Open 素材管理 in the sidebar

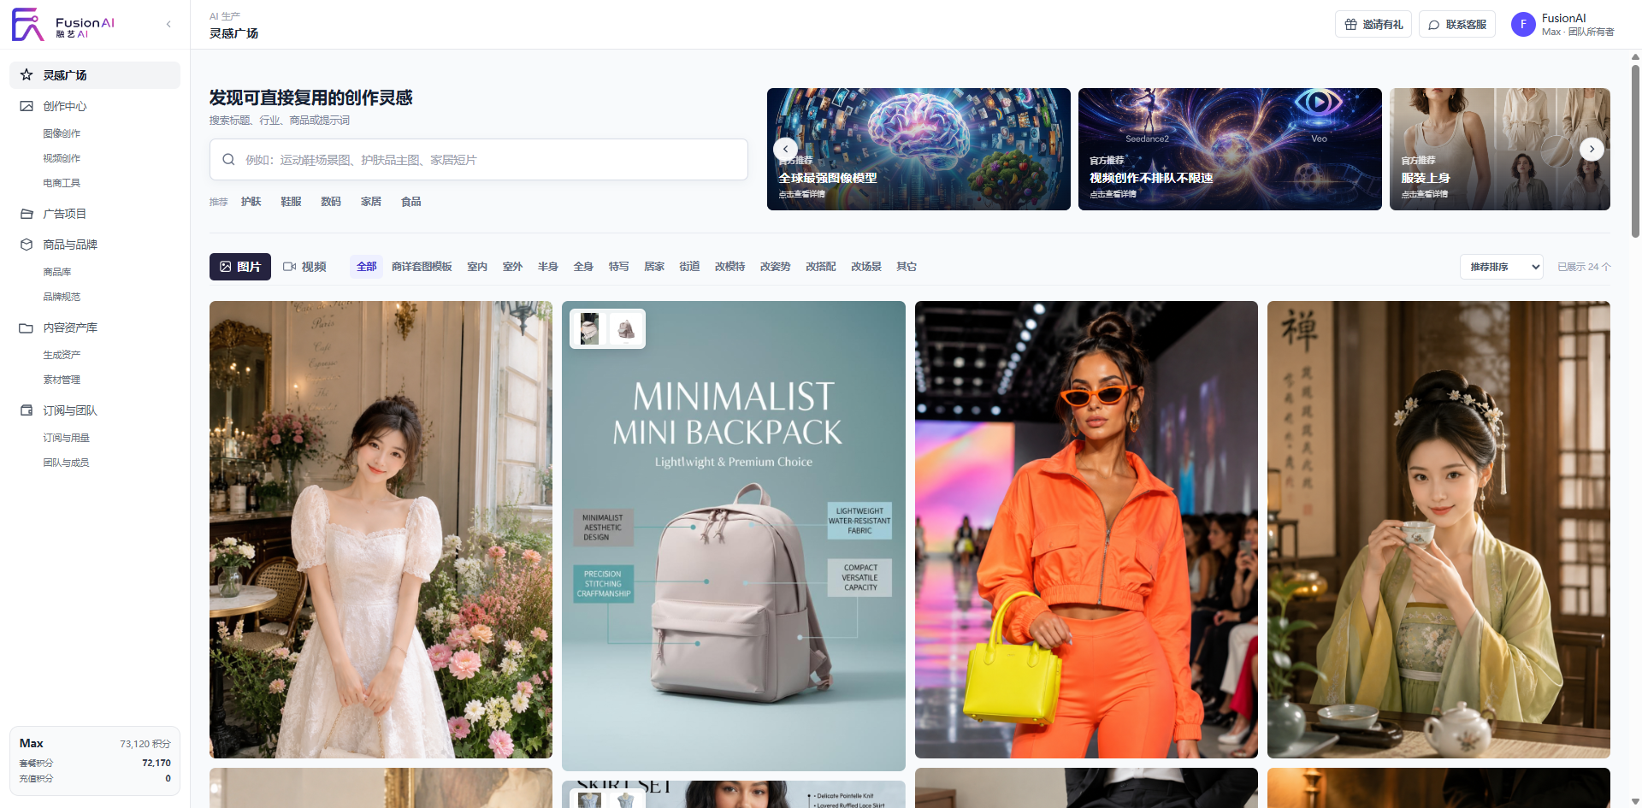point(62,380)
